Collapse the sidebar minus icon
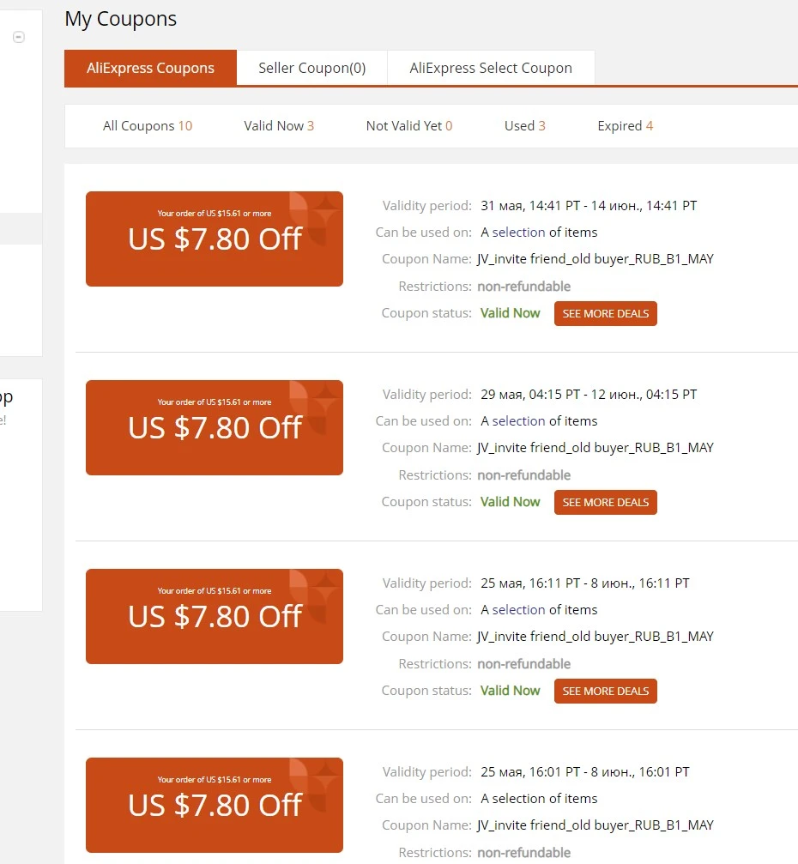The width and height of the screenshot is (798, 864). click(x=19, y=37)
